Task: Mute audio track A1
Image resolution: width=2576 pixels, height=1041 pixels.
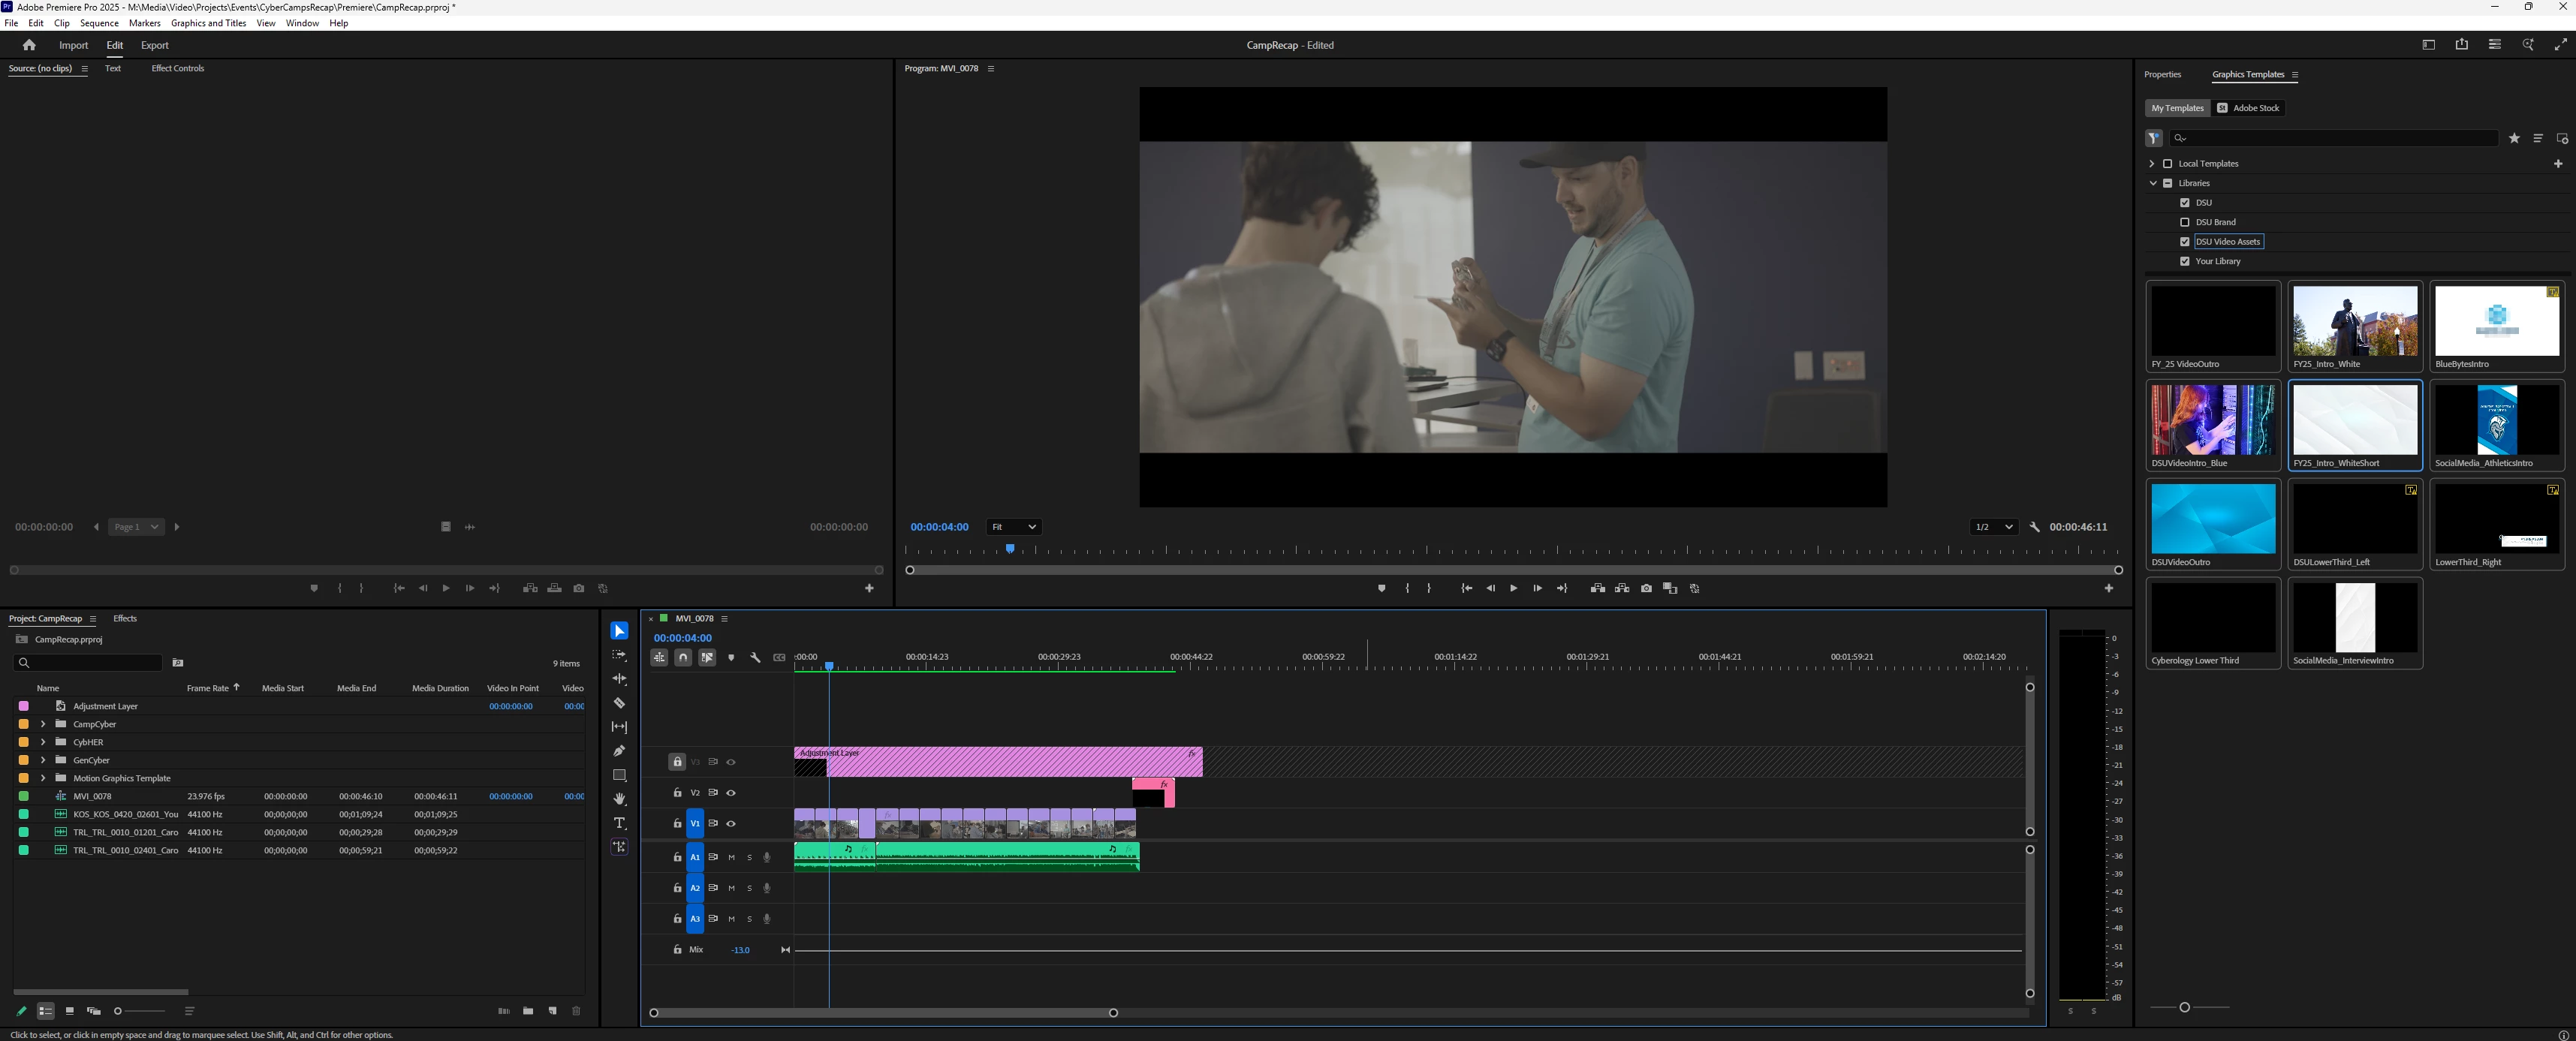Action: tap(731, 857)
